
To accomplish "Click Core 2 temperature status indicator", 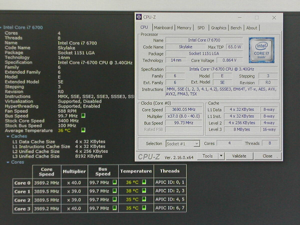I will [144, 199].
